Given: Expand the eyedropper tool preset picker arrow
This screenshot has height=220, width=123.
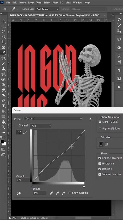Looking at the screenshot, I should click(x=18, y=9).
